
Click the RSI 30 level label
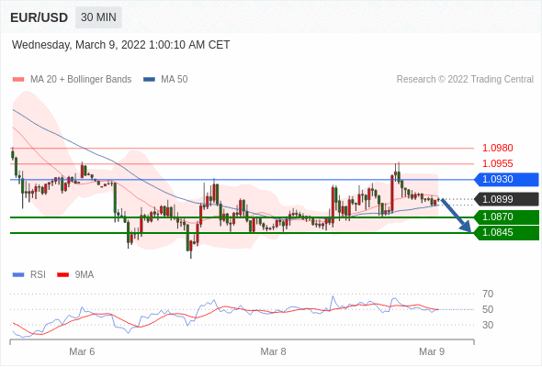[488, 325]
